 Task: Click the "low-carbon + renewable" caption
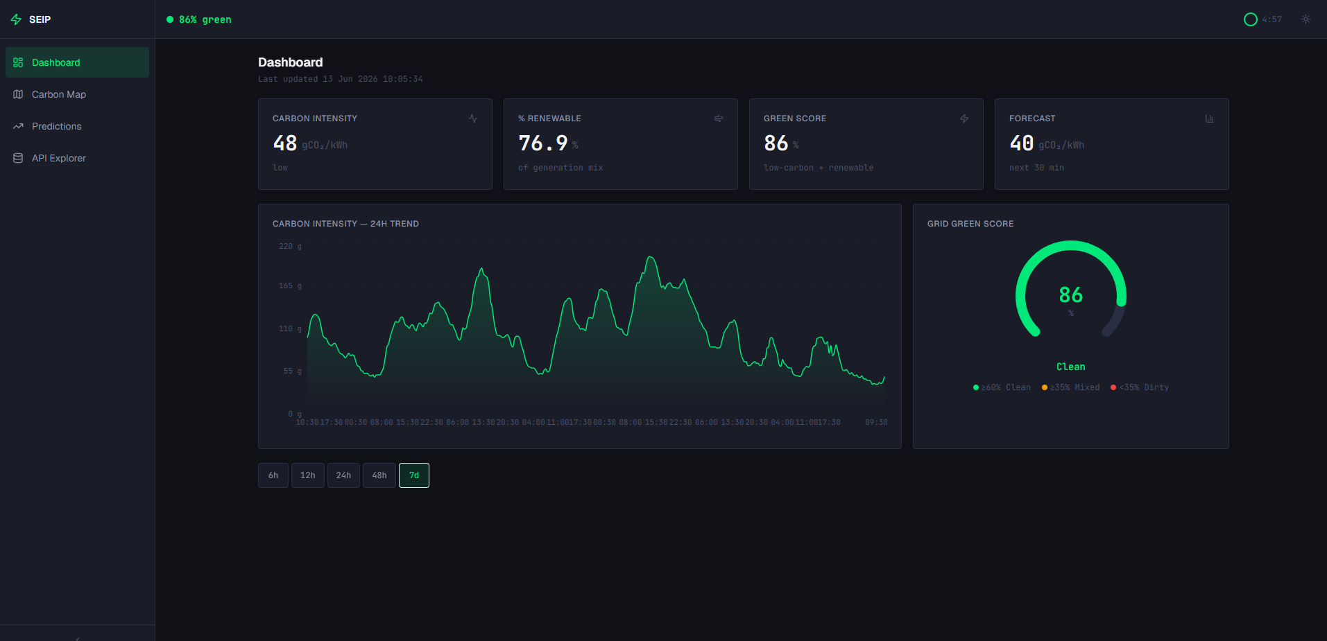click(819, 168)
